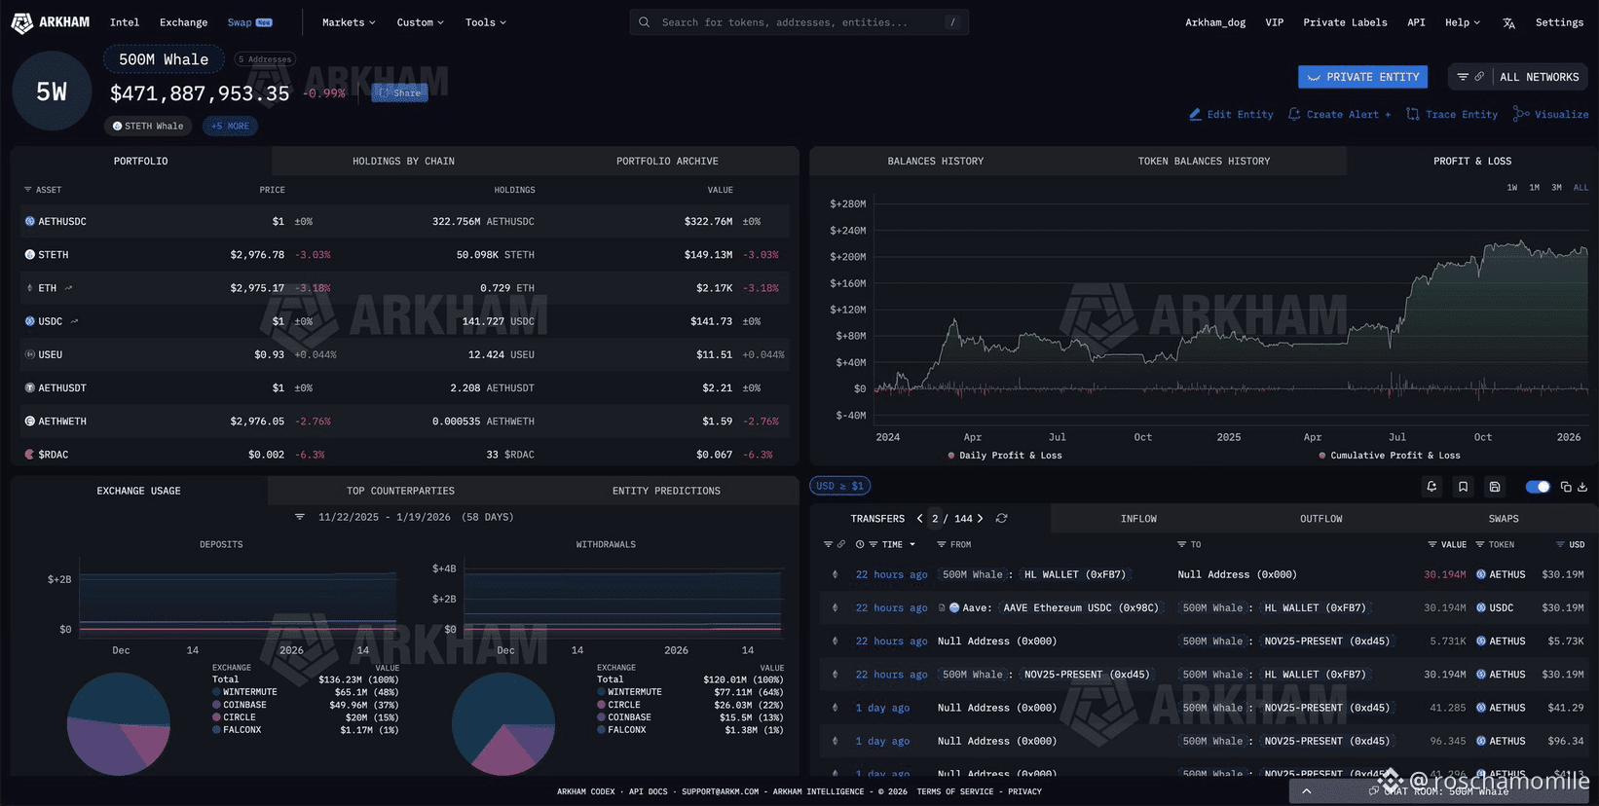Select the 3M chart range
Screen dimensions: 1599x806
pos(1557,188)
